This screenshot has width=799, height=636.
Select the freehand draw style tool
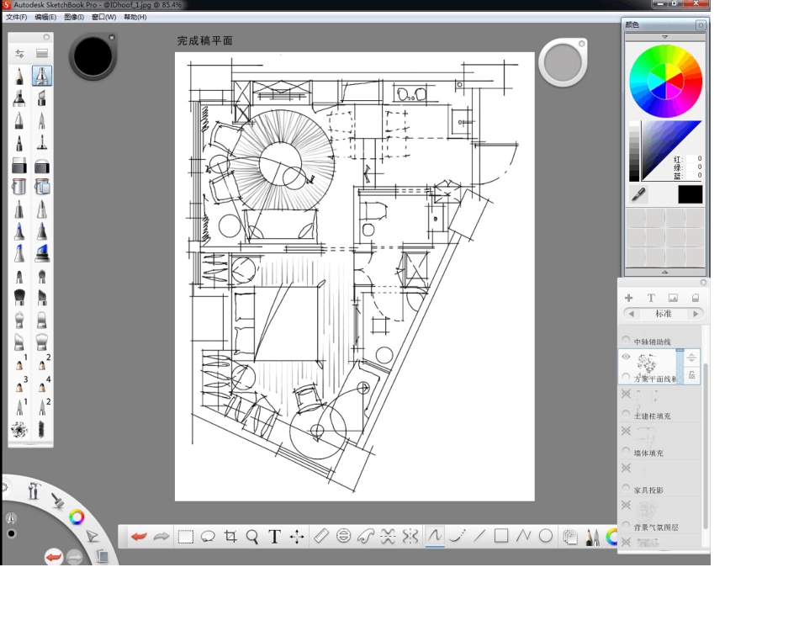[435, 536]
